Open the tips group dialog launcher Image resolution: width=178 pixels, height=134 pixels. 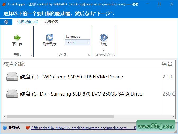pyautogui.click(x=114, y=55)
